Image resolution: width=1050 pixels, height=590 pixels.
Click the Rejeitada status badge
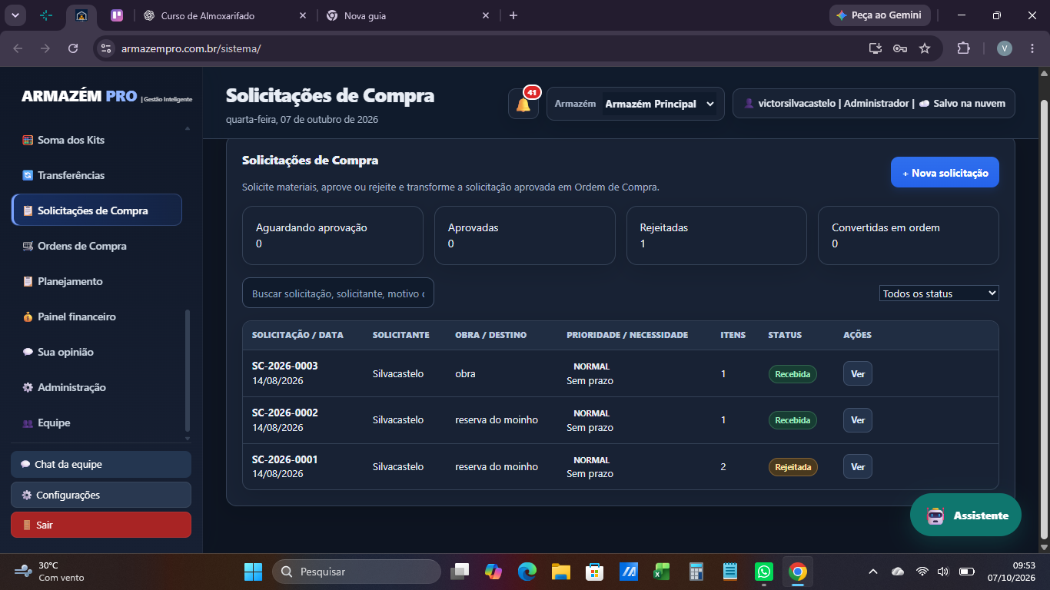[792, 467]
